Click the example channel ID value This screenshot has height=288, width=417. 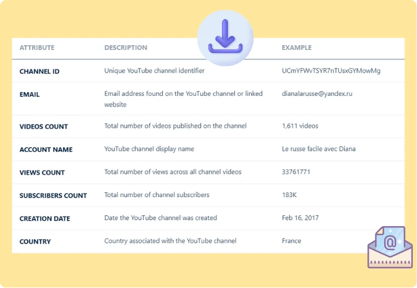pos(331,71)
